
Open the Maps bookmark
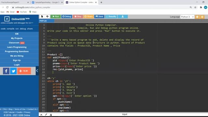tap(33, 12)
